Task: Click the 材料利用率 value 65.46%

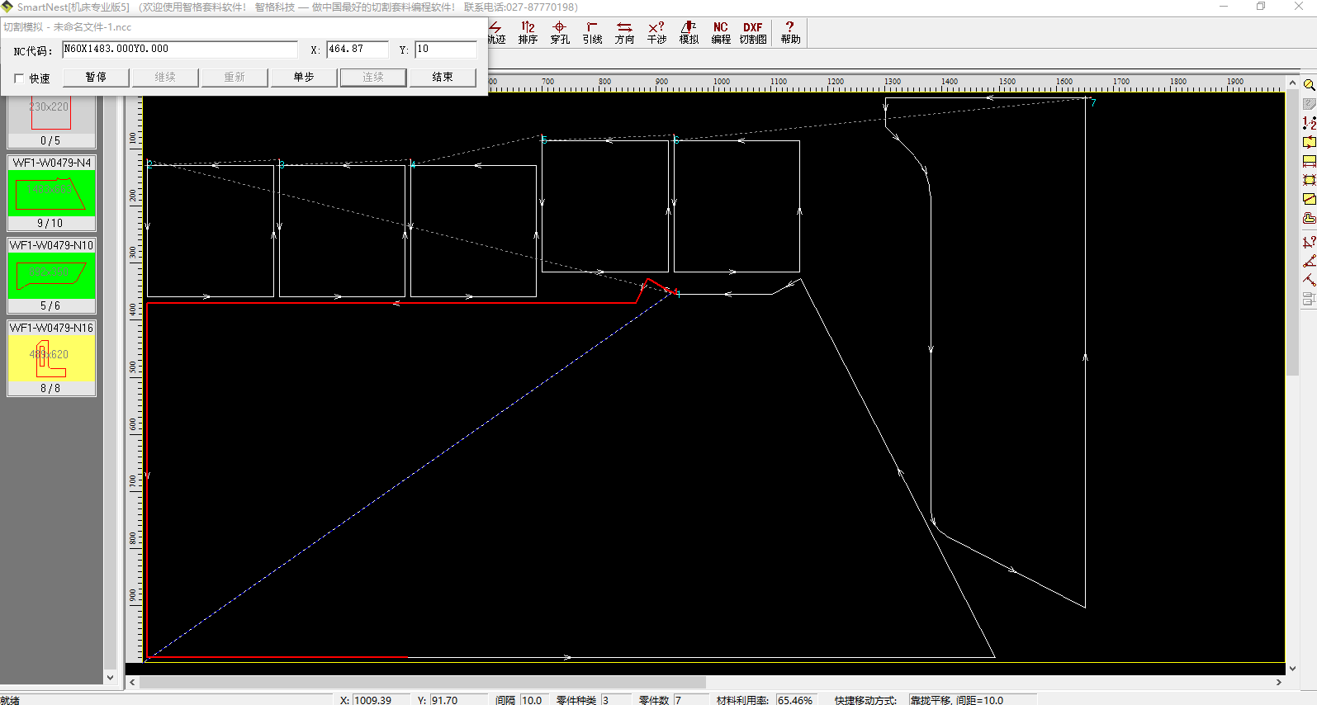Action: 796,700
